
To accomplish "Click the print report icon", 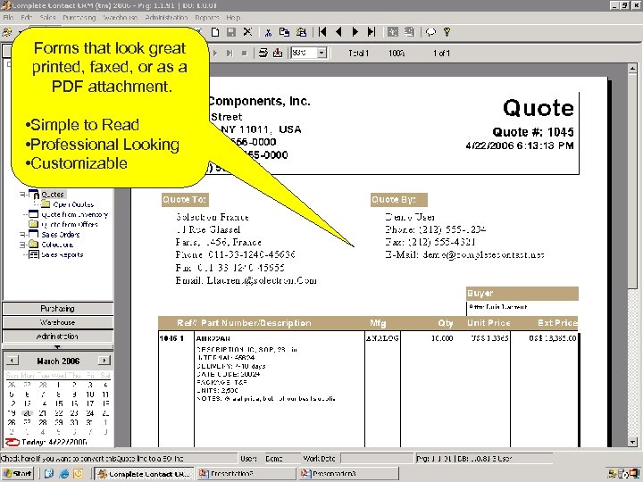I will [263, 53].
